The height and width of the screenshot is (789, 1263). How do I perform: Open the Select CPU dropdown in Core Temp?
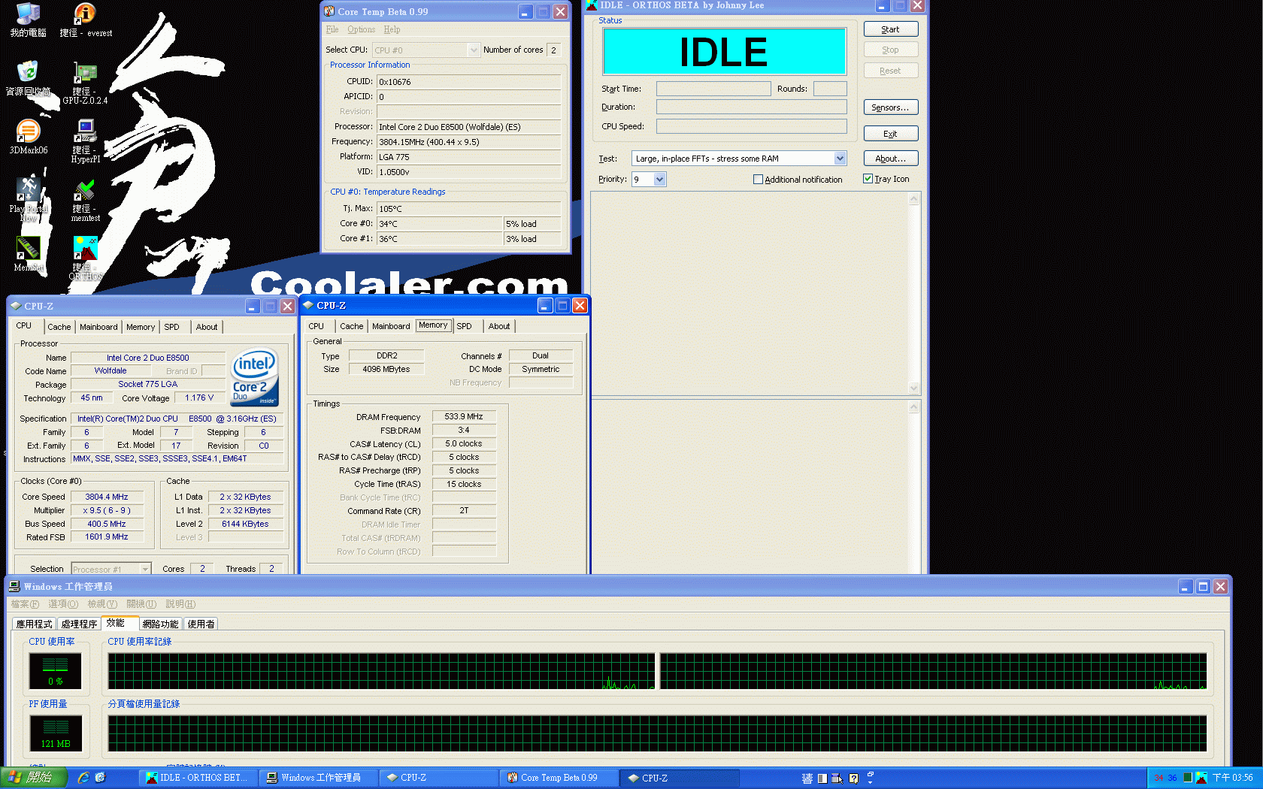(x=474, y=50)
